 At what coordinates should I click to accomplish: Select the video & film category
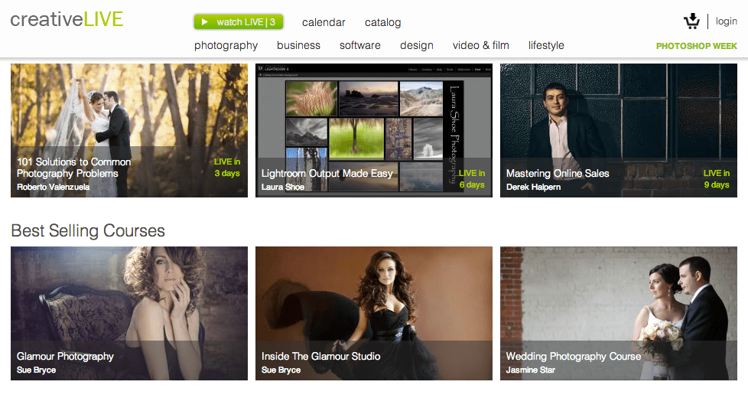point(481,45)
